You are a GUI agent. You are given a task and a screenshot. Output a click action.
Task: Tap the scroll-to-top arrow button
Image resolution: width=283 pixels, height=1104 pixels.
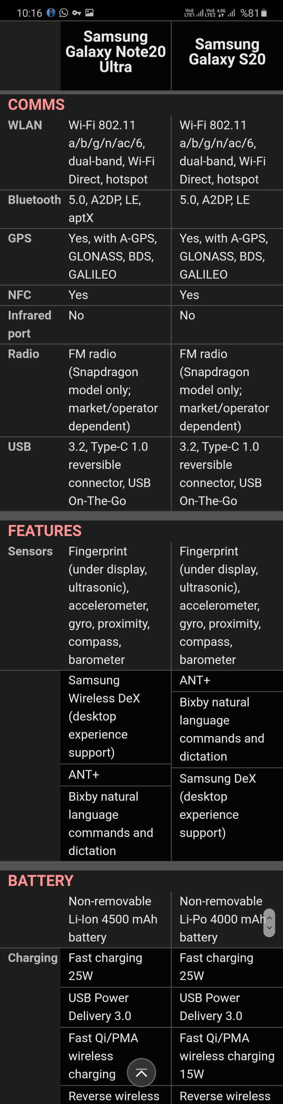click(x=141, y=1072)
